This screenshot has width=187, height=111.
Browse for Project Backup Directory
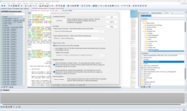[x=102, y=39]
